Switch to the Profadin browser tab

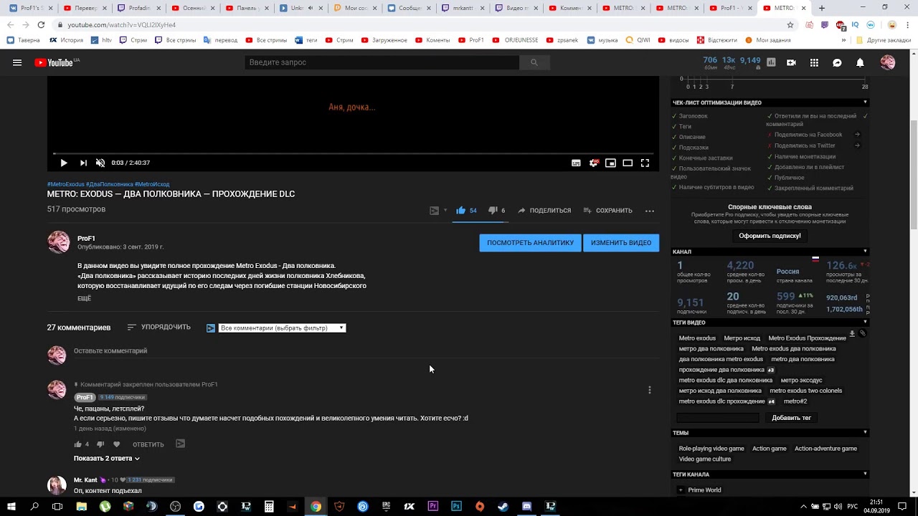(138, 8)
